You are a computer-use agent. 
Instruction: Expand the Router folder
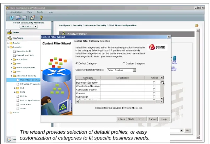click(8, 43)
